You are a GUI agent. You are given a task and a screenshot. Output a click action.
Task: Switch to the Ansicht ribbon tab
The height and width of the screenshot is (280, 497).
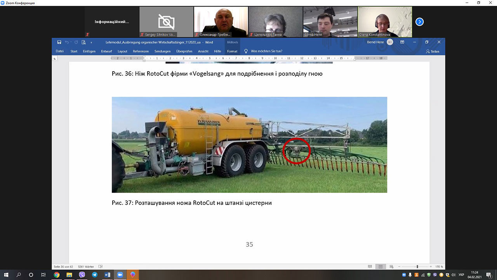coord(203,51)
